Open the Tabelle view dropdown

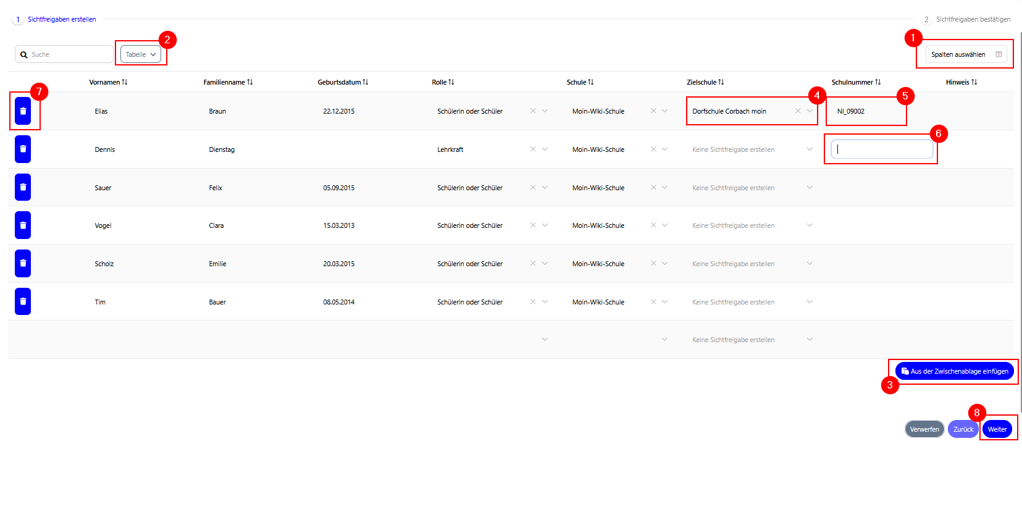141,54
